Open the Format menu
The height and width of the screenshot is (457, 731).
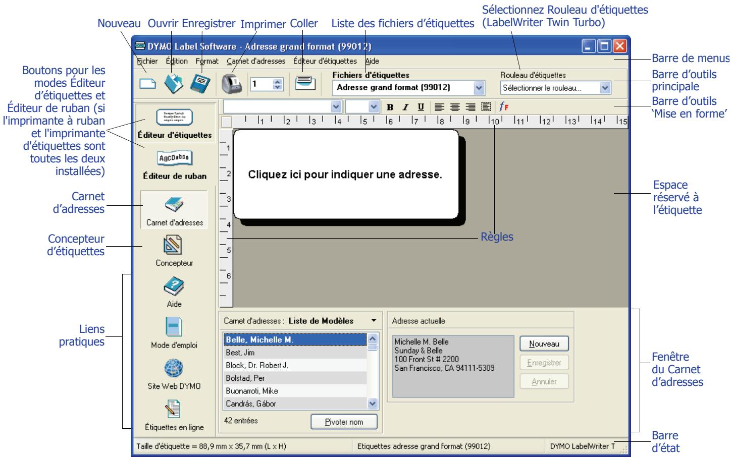click(x=207, y=61)
